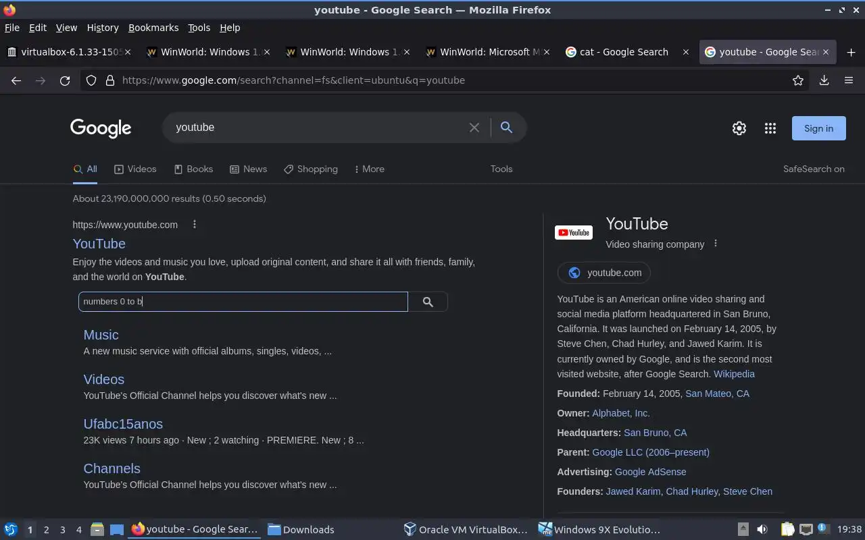Screen dimensions: 865x540
Task: Click the volume speaker tray icon
Action: pos(762,529)
